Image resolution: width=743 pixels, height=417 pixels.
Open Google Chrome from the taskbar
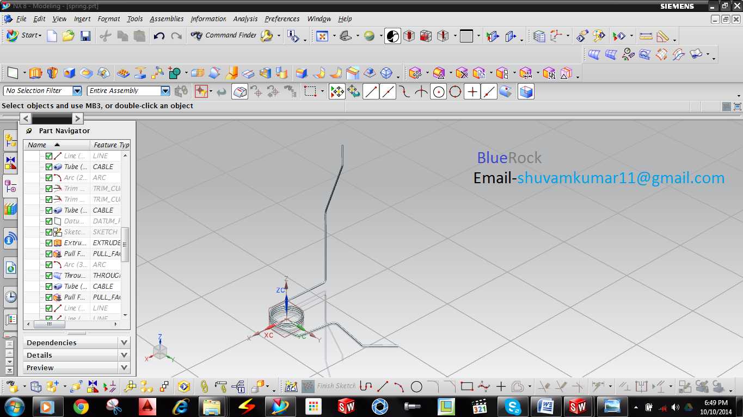click(x=81, y=407)
